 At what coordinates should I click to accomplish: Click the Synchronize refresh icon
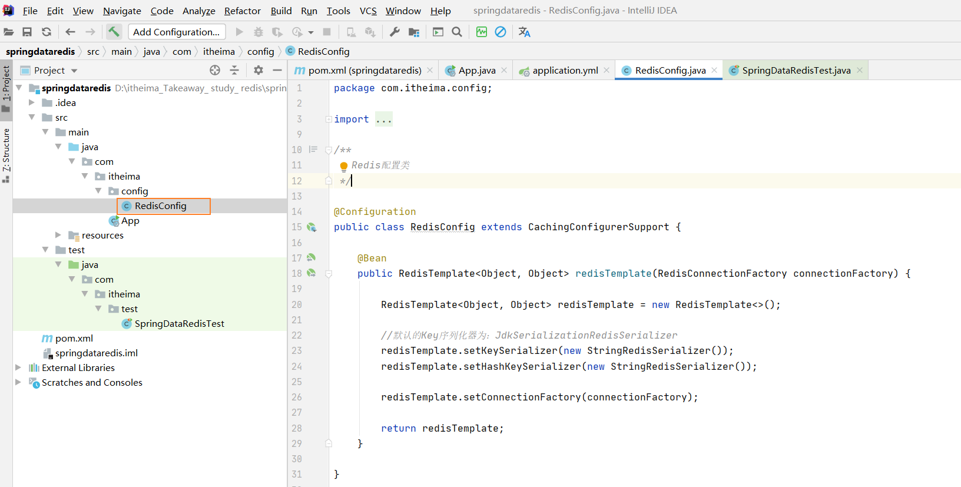pyautogui.click(x=47, y=32)
